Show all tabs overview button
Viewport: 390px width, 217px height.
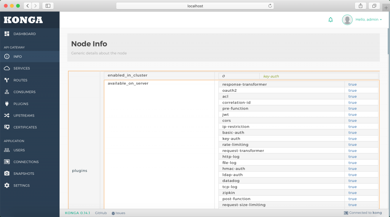pos(374,6)
